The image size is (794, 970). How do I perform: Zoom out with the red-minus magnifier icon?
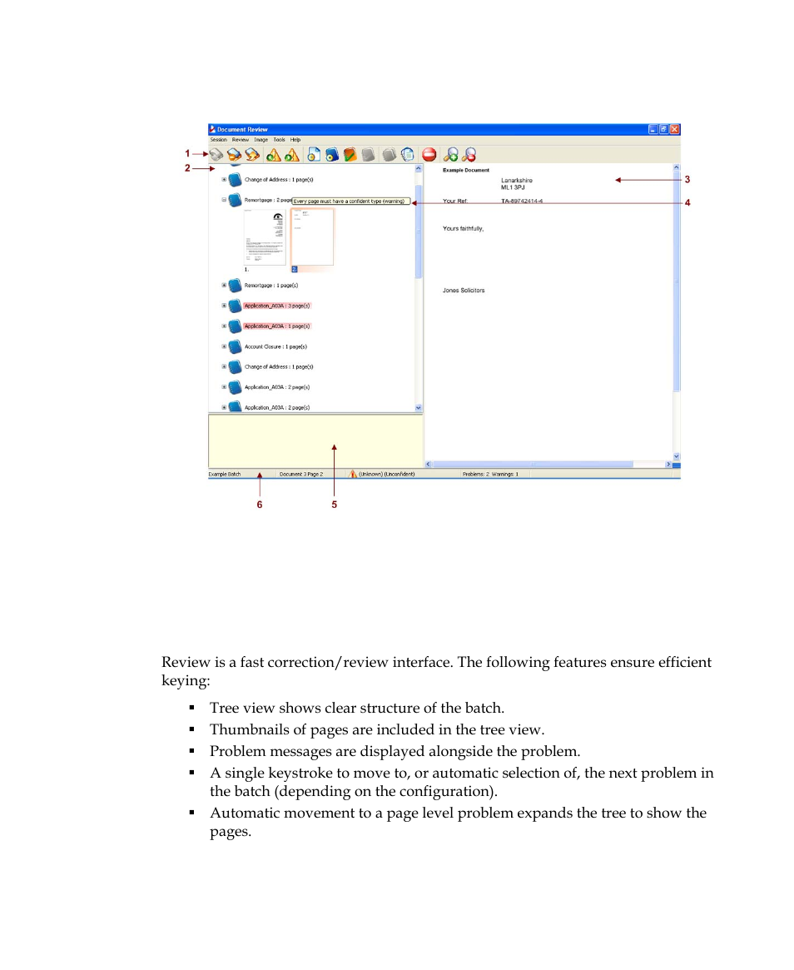(469, 155)
